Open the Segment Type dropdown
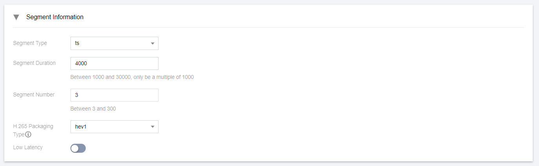The image size is (539, 166). [114, 43]
